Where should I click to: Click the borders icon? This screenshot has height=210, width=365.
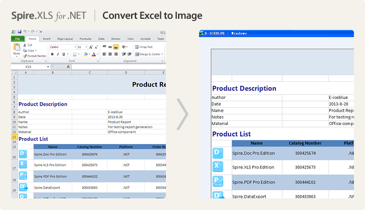click(x=75, y=54)
